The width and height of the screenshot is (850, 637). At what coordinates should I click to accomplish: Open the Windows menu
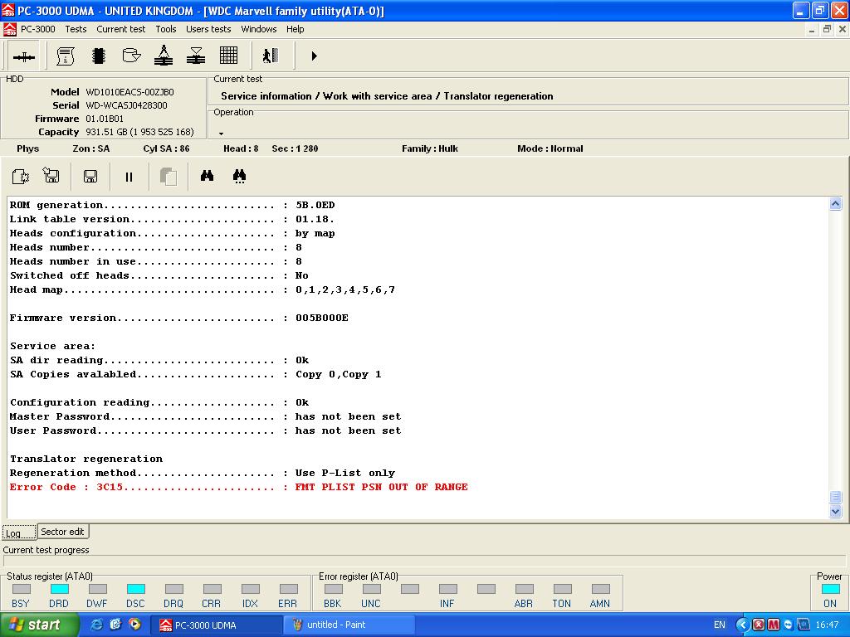tap(259, 29)
